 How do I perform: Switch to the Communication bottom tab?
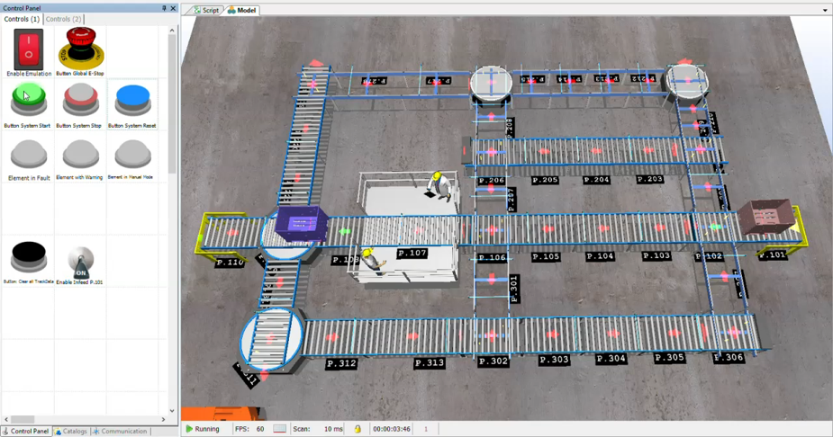point(120,432)
